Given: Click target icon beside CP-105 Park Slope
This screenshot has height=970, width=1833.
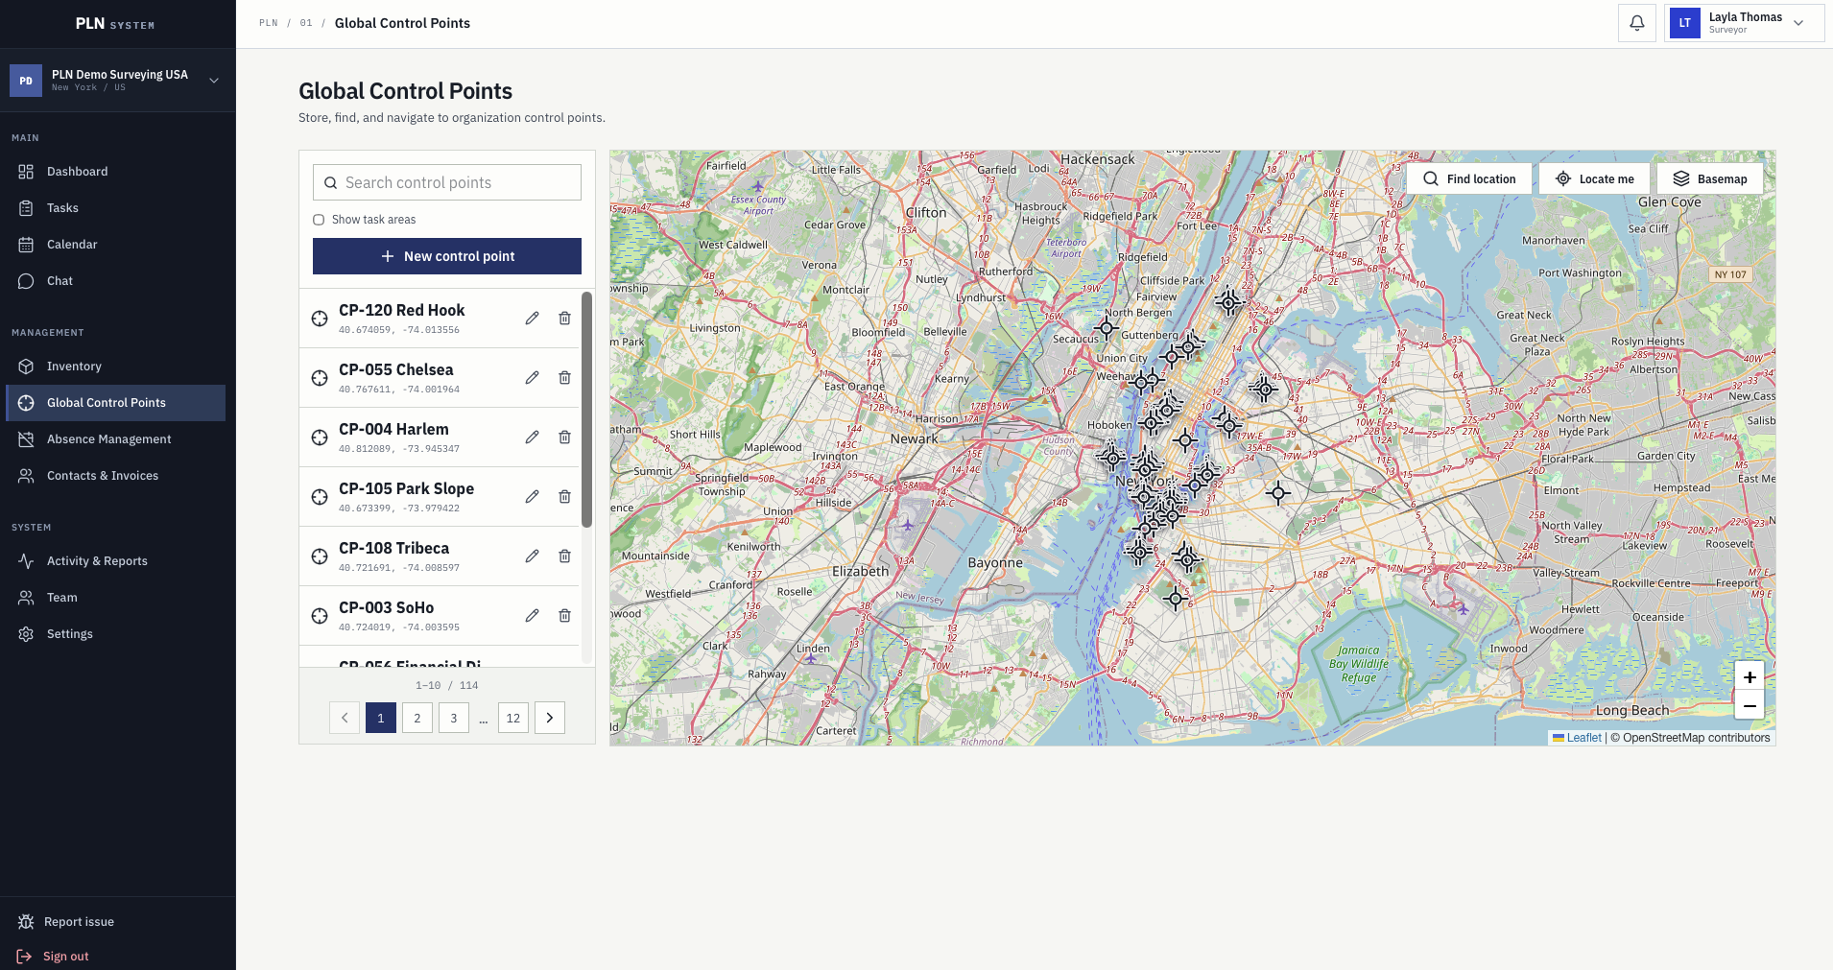Looking at the screenshot, I should (320, 497).
